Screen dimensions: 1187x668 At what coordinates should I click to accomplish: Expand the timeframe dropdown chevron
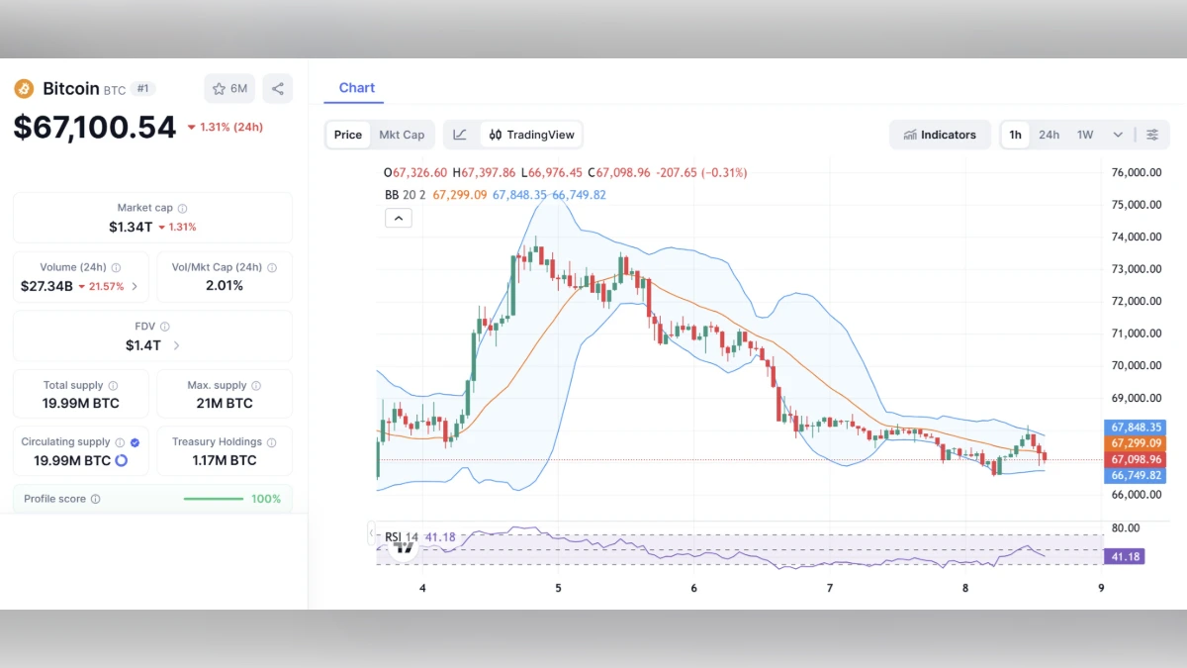(x=1116, y=135)
